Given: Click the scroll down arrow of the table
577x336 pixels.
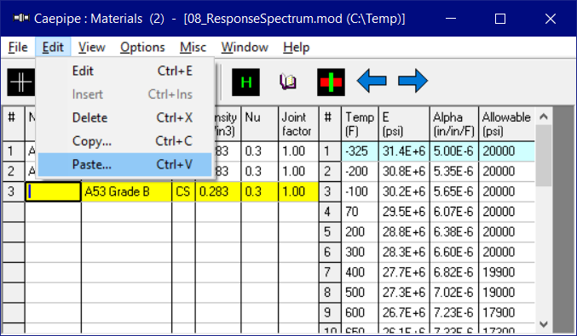Looking at the screenshot, I should click(x=544, y=324).
